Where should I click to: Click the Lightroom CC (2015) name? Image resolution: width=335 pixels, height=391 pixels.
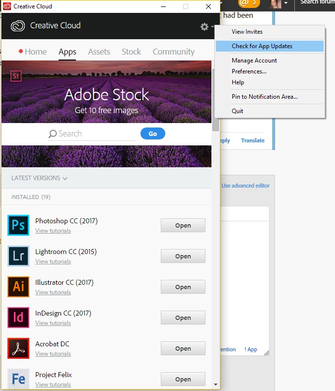coord(66,252)
